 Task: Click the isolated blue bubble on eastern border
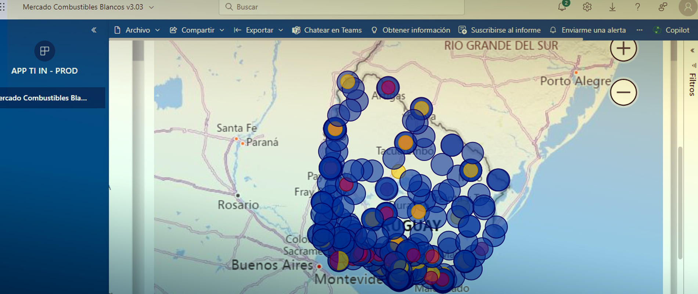pyautogui.click(x=498, y=180)
